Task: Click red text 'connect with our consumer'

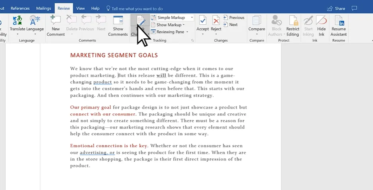Action: coord(103,114)
